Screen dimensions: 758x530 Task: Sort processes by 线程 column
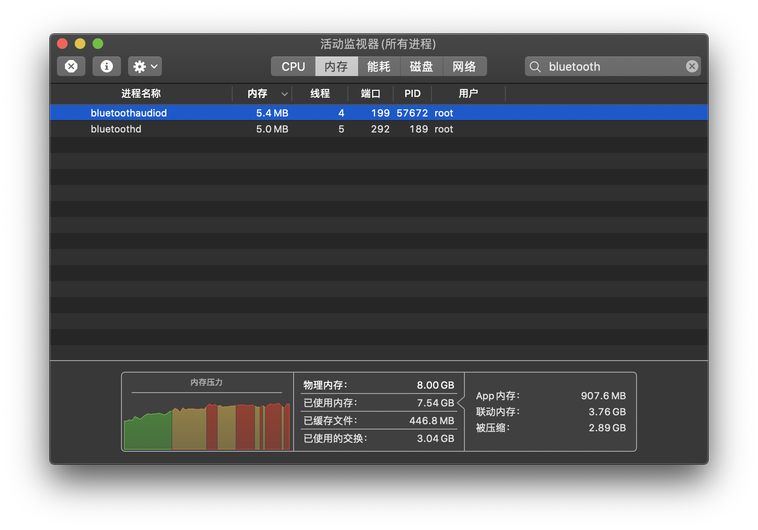click(x=320, y=93)
